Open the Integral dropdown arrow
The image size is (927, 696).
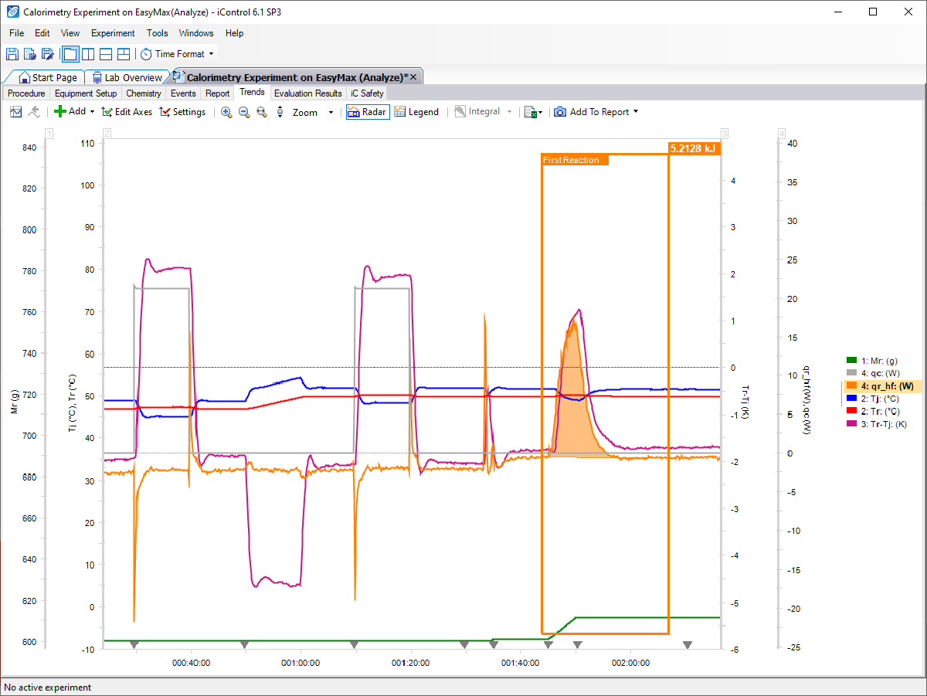pyautogui.click(x=509, y=112)
